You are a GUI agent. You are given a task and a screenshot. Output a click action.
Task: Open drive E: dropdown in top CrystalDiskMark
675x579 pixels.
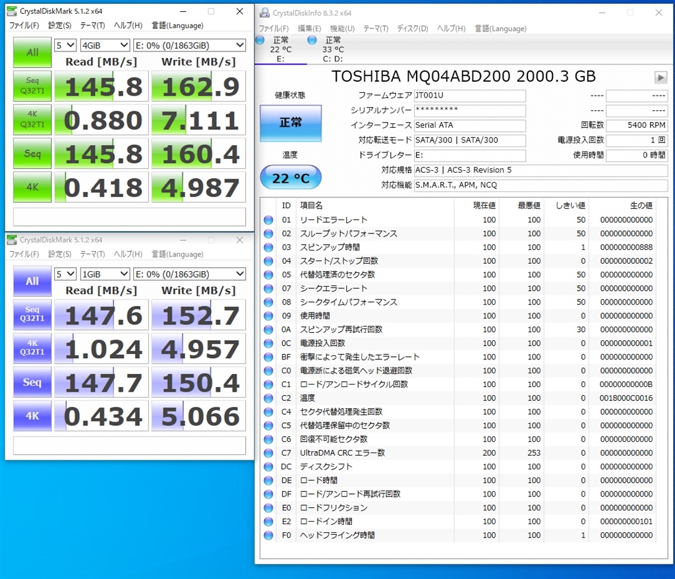189,46
